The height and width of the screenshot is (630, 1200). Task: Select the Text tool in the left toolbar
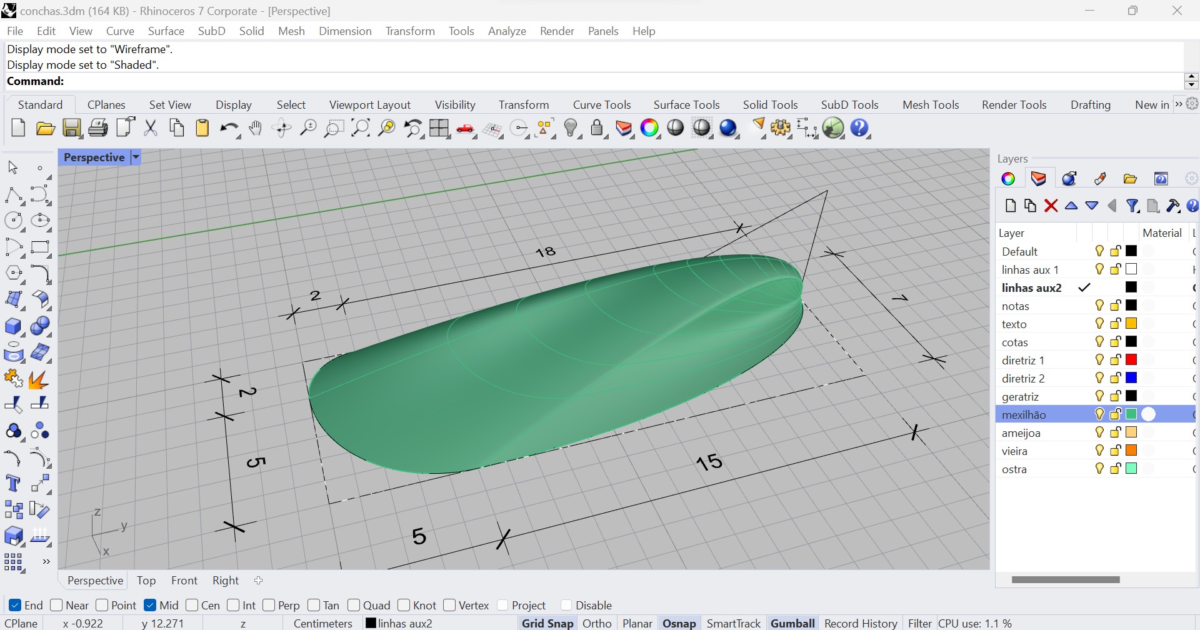click(13, 484)
